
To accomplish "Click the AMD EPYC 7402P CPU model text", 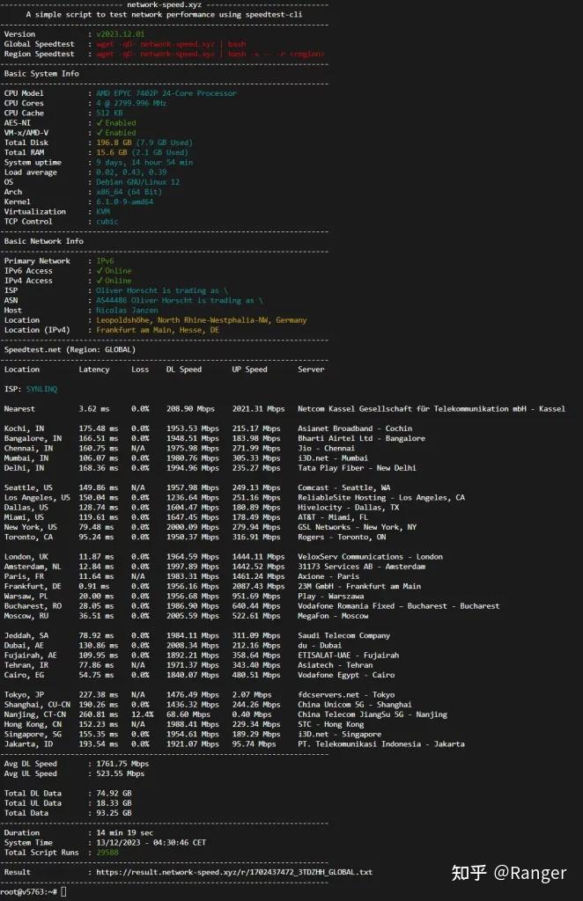I will 166,93.
